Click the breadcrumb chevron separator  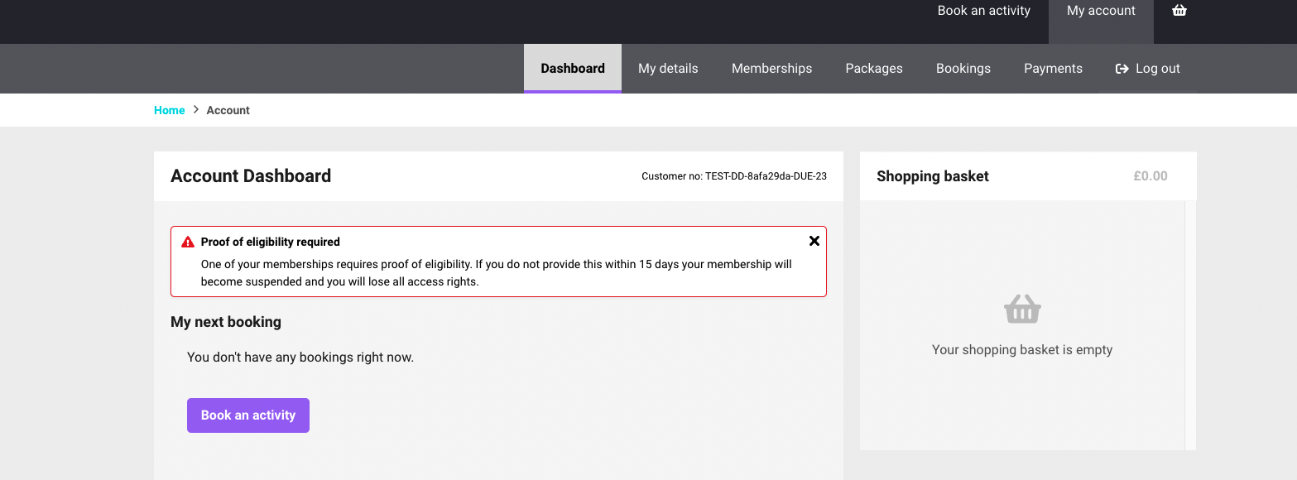pyautogui.click(x=196, y=110)
